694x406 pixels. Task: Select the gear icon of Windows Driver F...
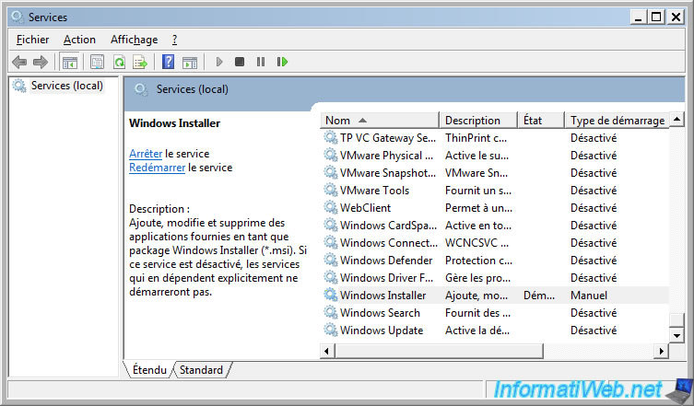pyautogui.click(x=330, y=278)
